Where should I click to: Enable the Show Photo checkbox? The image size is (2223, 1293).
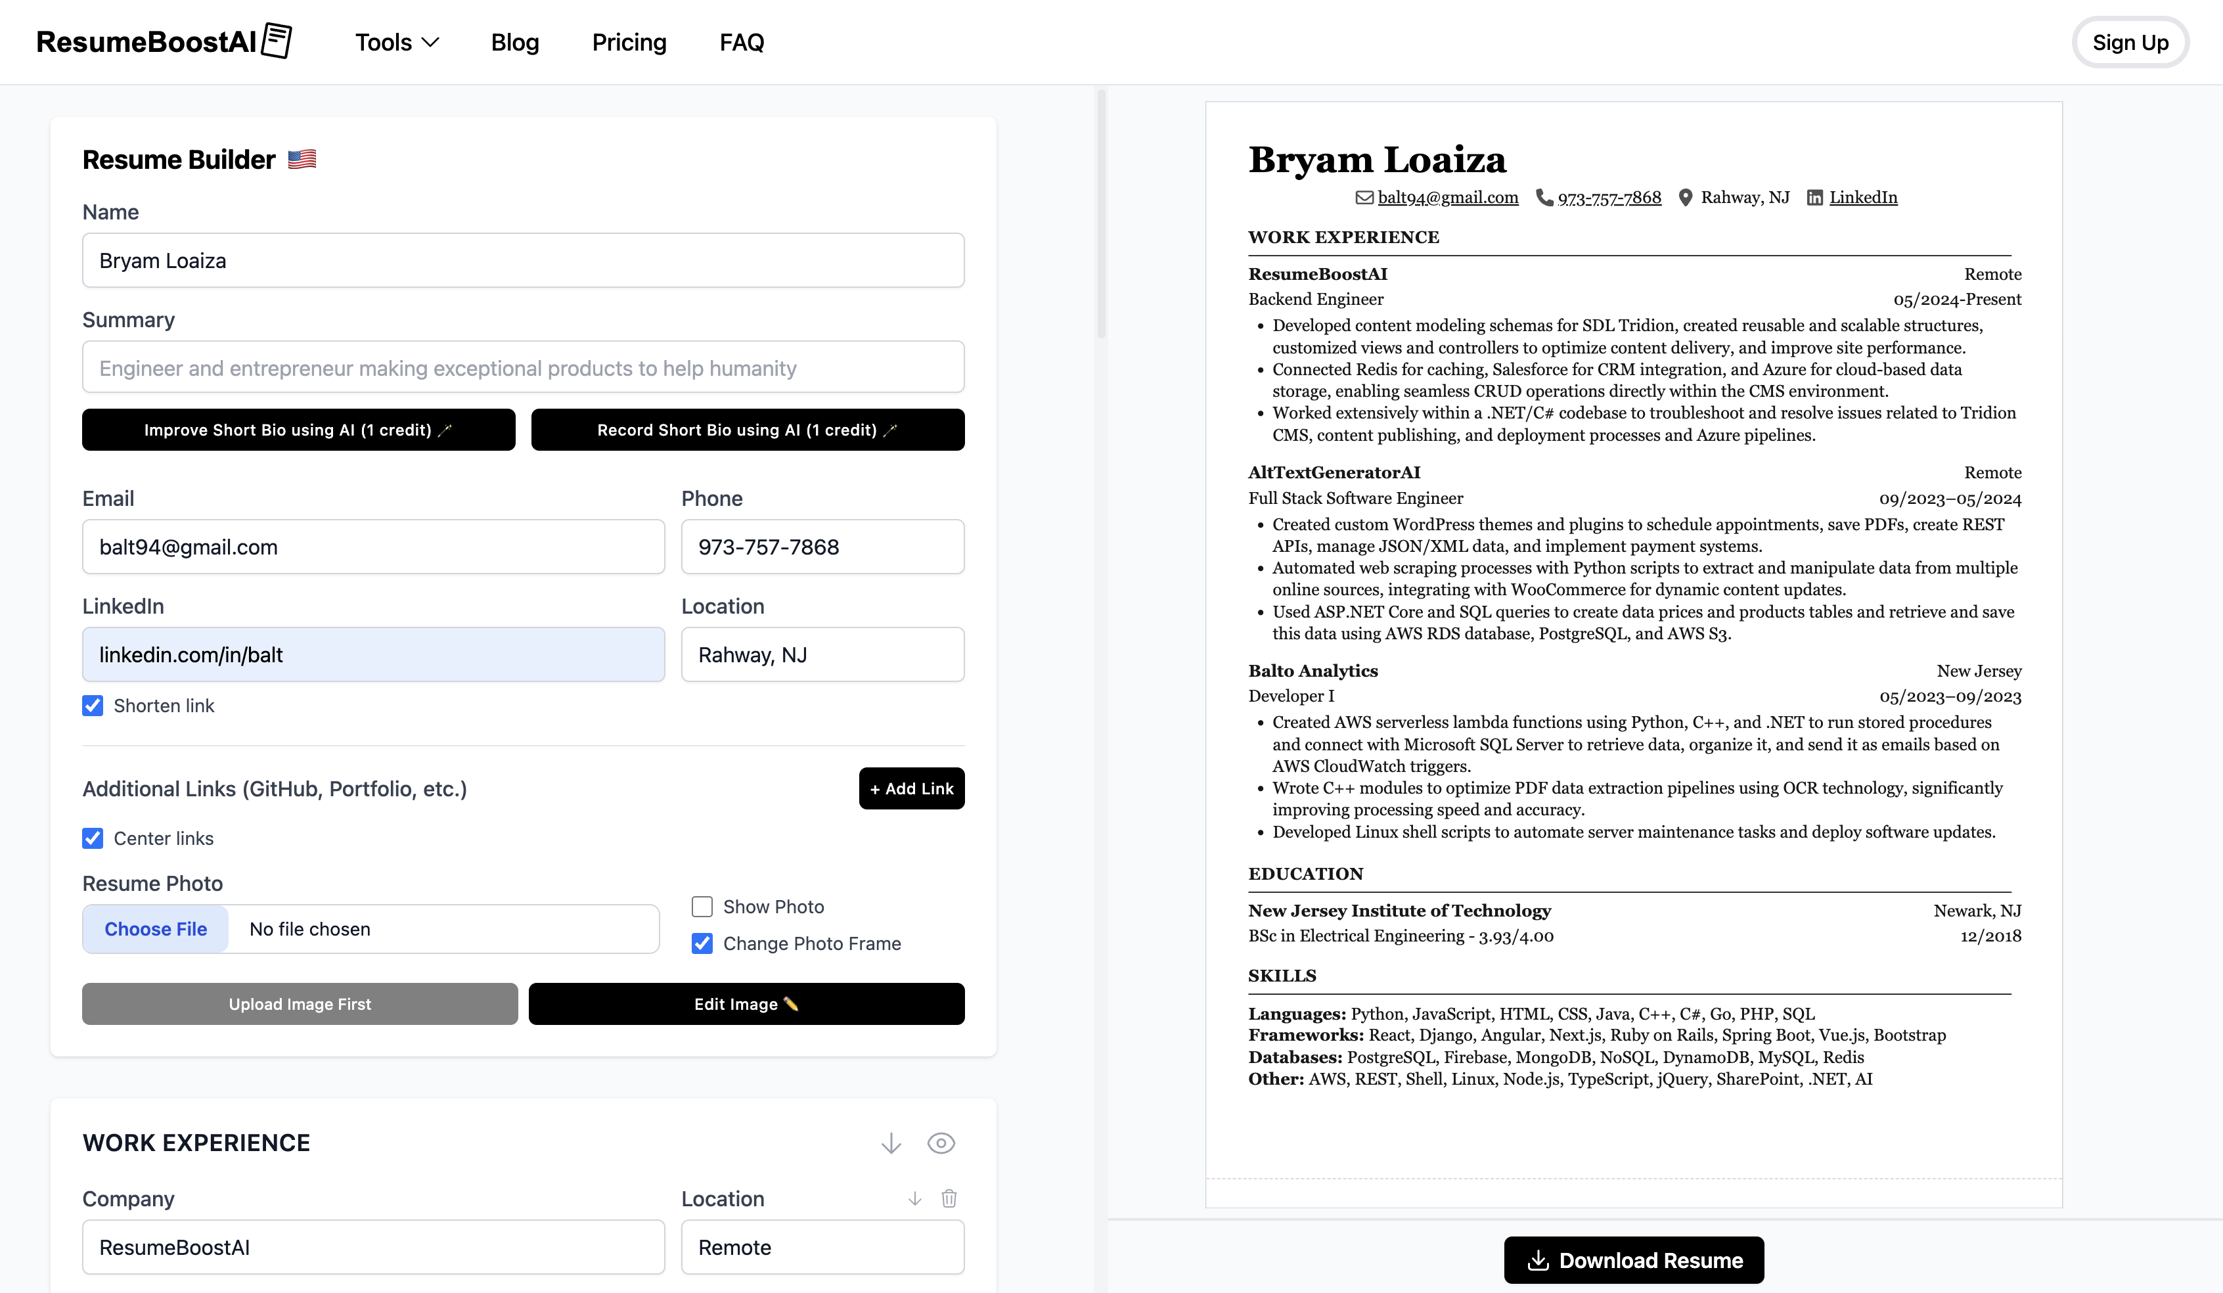(702, 906)
